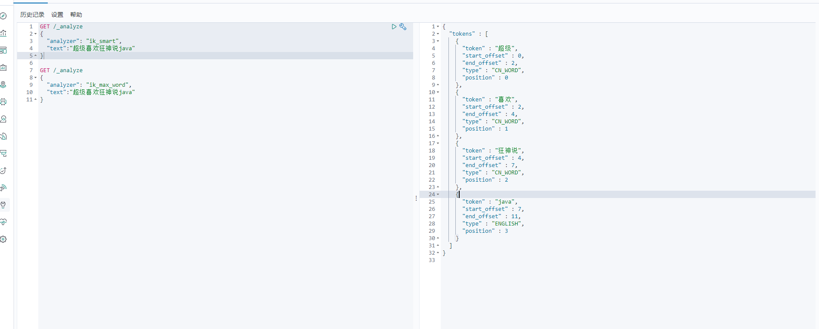Viewport: 819px width, 329px height.
Task: Open the Dashboard sidebar icon
Action: click(x=3, y=50)
